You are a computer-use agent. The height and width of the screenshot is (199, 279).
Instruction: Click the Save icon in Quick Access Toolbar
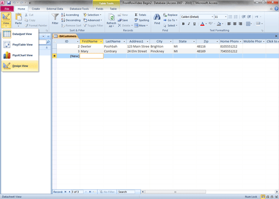click(9, 3)
